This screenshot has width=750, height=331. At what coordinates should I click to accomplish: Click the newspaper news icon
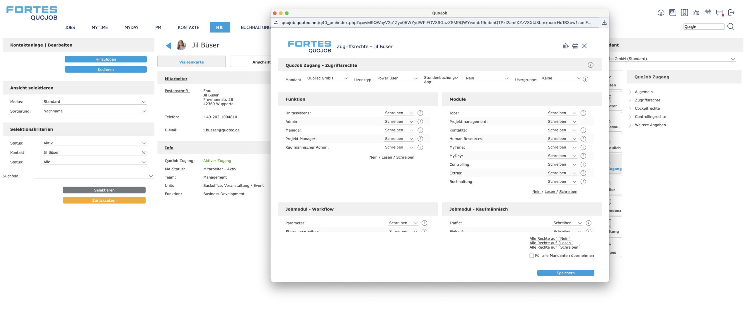coord(673,13)
